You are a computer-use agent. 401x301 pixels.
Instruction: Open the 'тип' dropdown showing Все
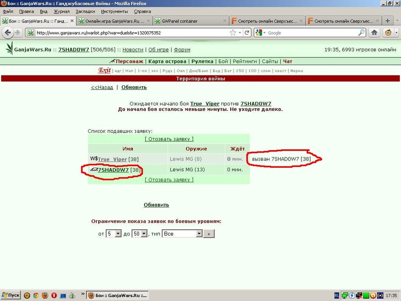click(x=182, y=233)
